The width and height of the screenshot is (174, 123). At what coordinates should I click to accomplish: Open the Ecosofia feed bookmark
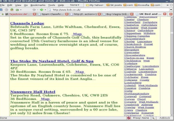(x=142, y=5)
